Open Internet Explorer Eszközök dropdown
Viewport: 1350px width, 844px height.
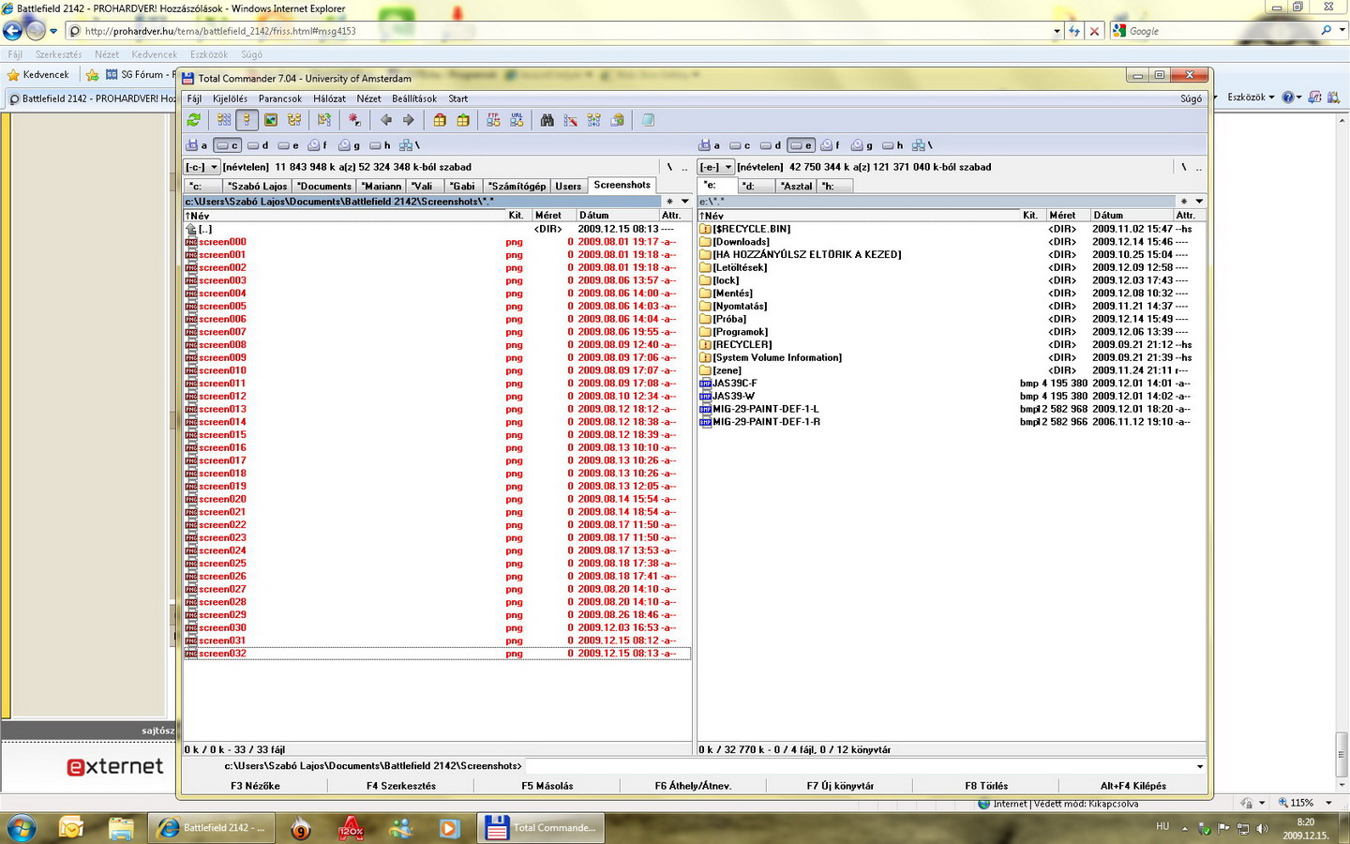[1252, 98]
